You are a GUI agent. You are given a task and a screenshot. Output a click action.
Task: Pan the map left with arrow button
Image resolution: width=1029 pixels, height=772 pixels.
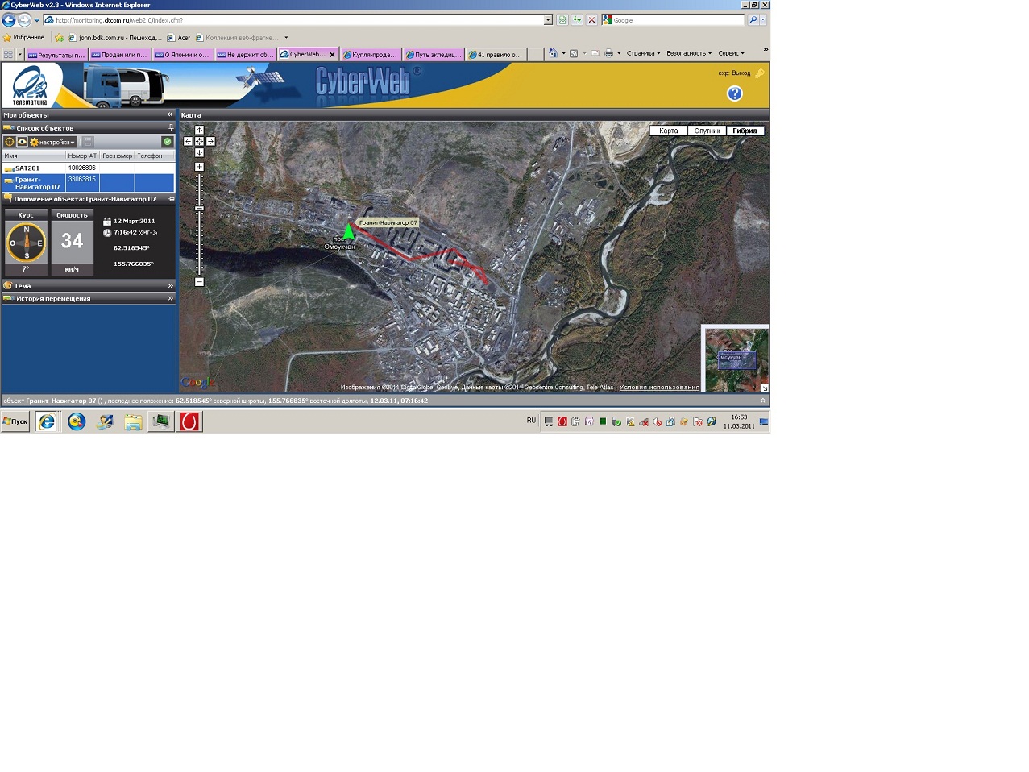pyautogui.click(x=188, y=141)
